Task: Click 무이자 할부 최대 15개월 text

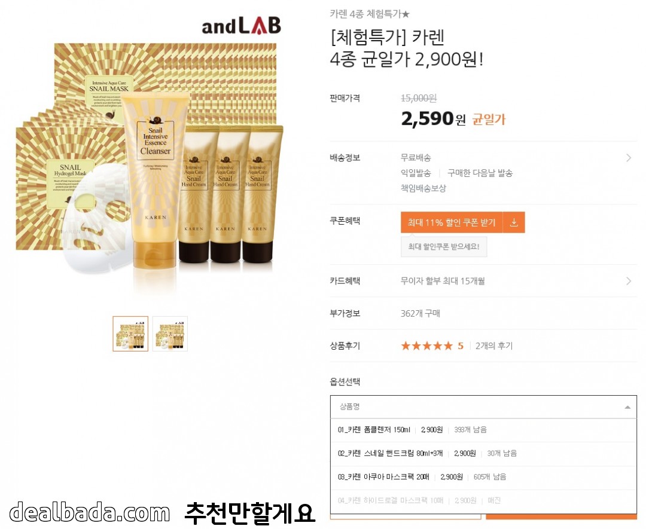Action: (x=443, y=281)
